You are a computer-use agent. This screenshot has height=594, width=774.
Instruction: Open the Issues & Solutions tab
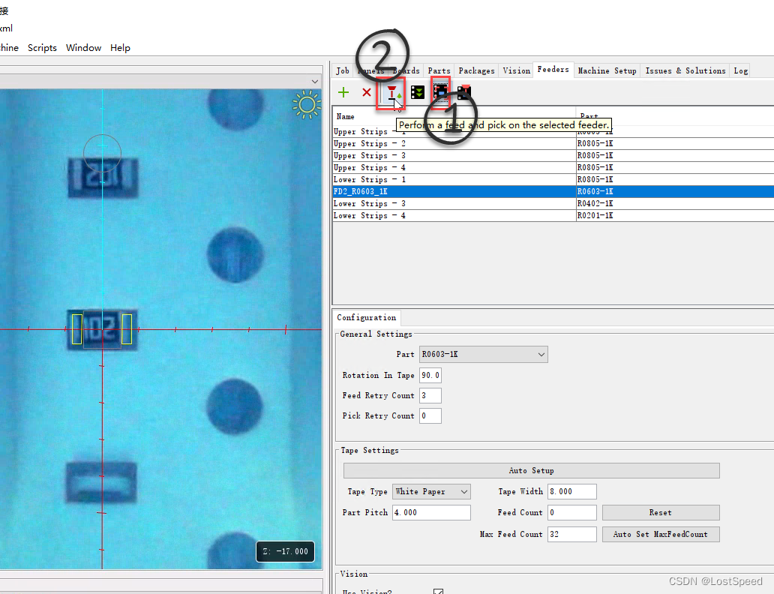685,70
